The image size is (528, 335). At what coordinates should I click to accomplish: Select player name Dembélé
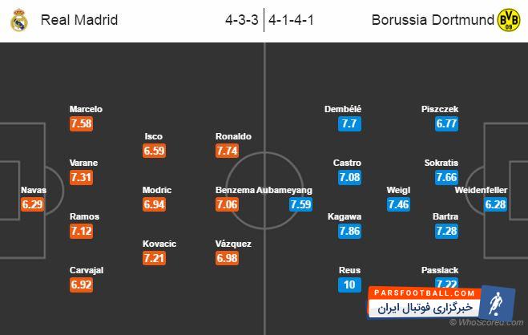(344, 109)
